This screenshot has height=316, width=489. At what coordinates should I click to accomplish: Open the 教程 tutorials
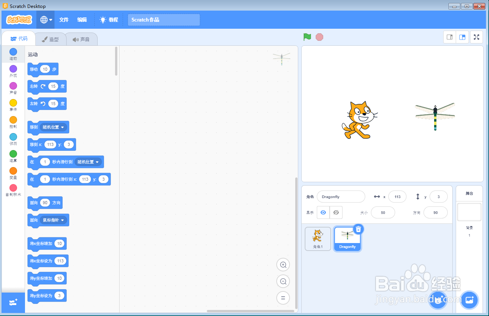click(x=109, y=20)
